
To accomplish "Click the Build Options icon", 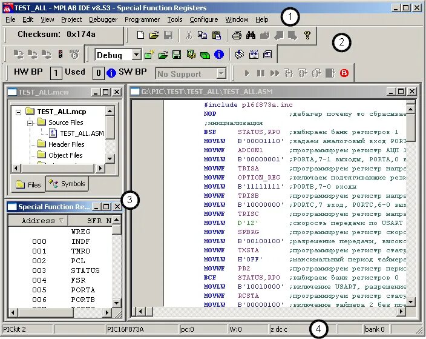I will pyautogui.click(x=191, y=55).
